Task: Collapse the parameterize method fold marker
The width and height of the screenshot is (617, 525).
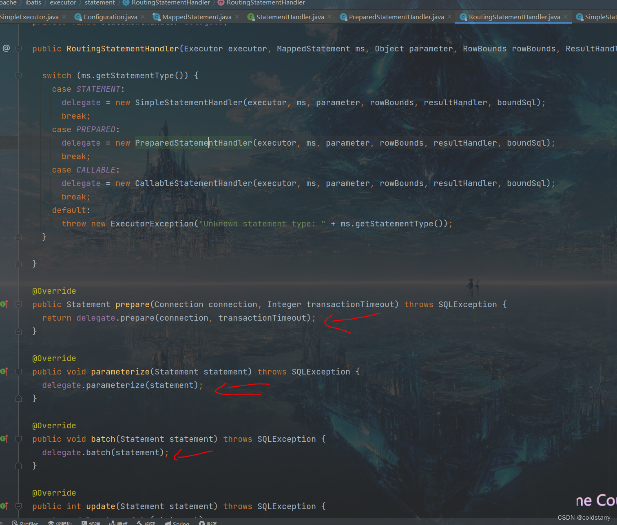Action: point(18,372)
